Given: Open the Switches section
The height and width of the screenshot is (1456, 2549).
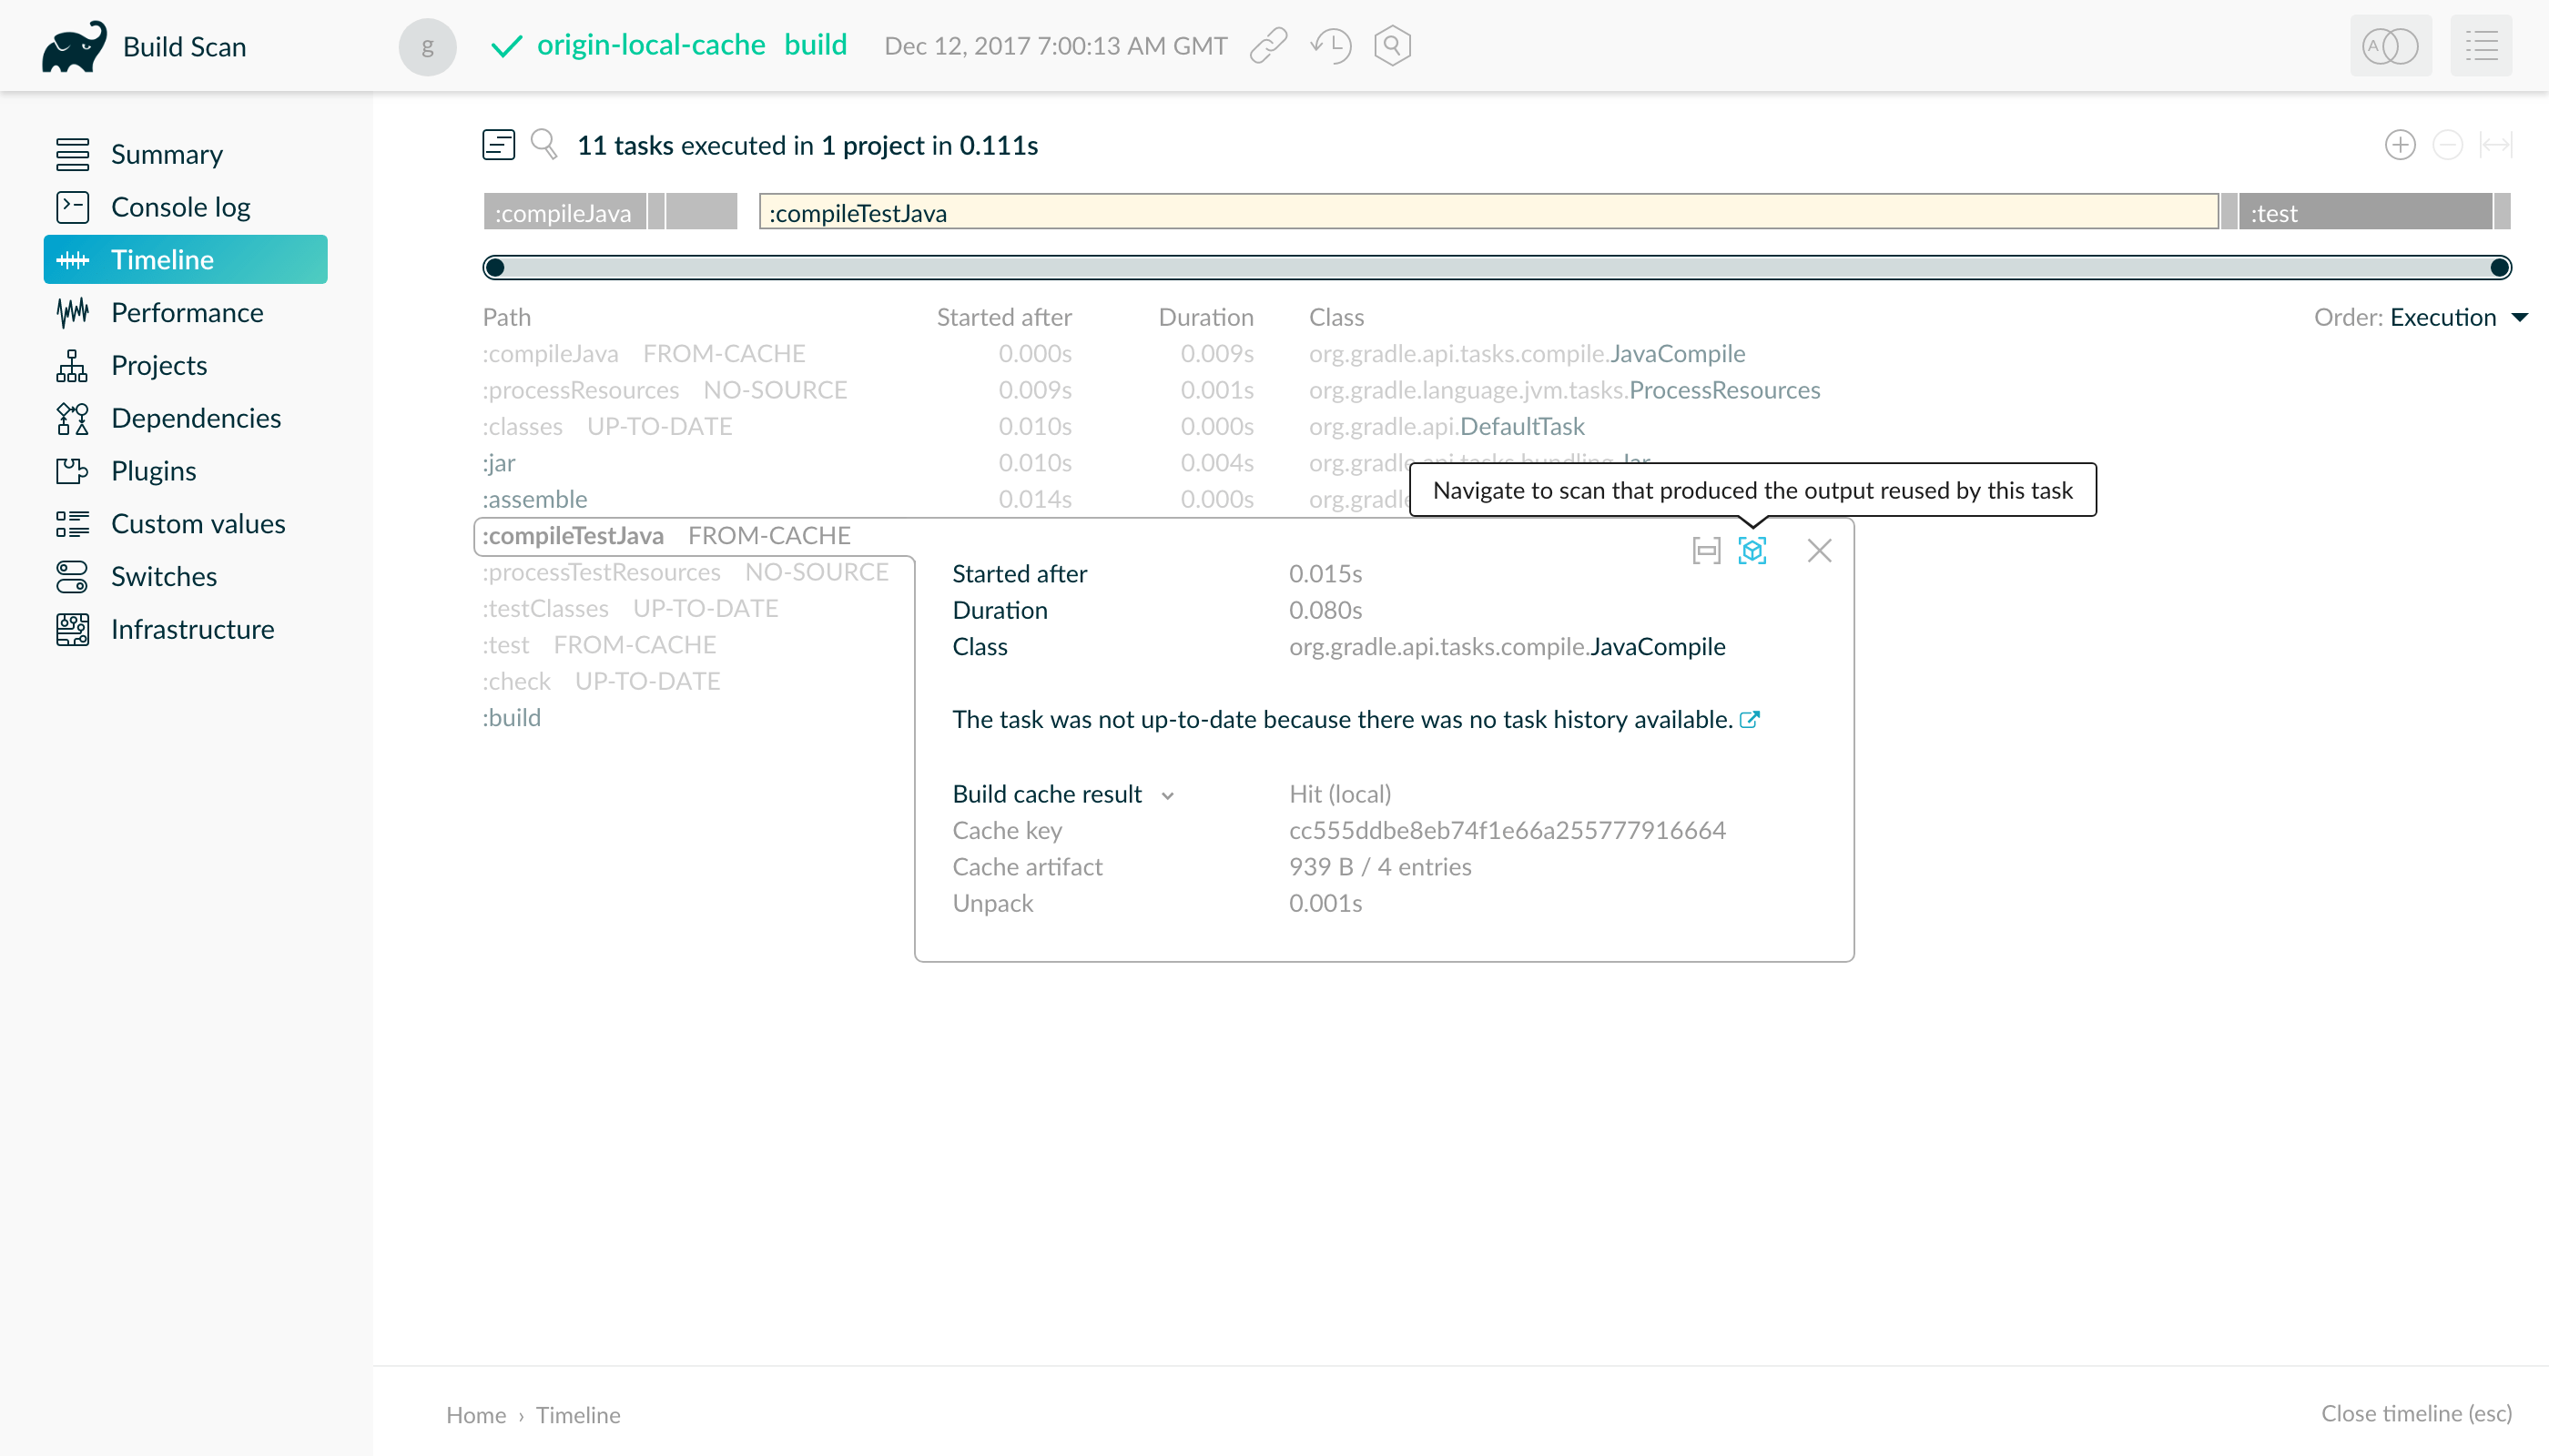Looking at the screenshot, I should [x=163, y=576].
